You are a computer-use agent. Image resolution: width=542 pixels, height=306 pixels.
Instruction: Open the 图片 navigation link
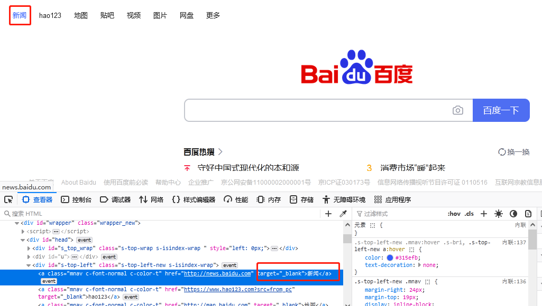click(x=160, y=15)
